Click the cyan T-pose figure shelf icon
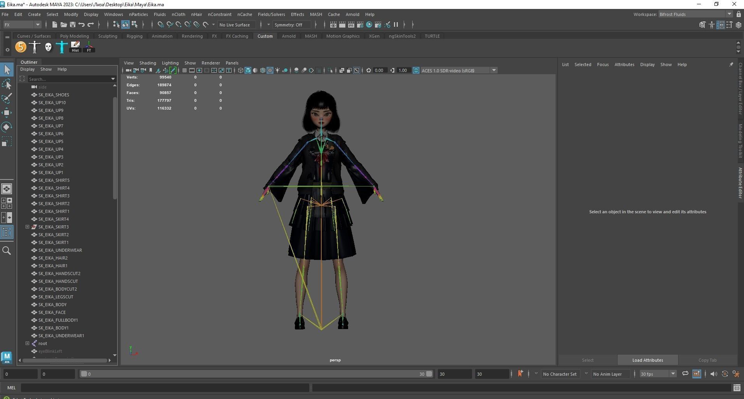 point(62,47)
